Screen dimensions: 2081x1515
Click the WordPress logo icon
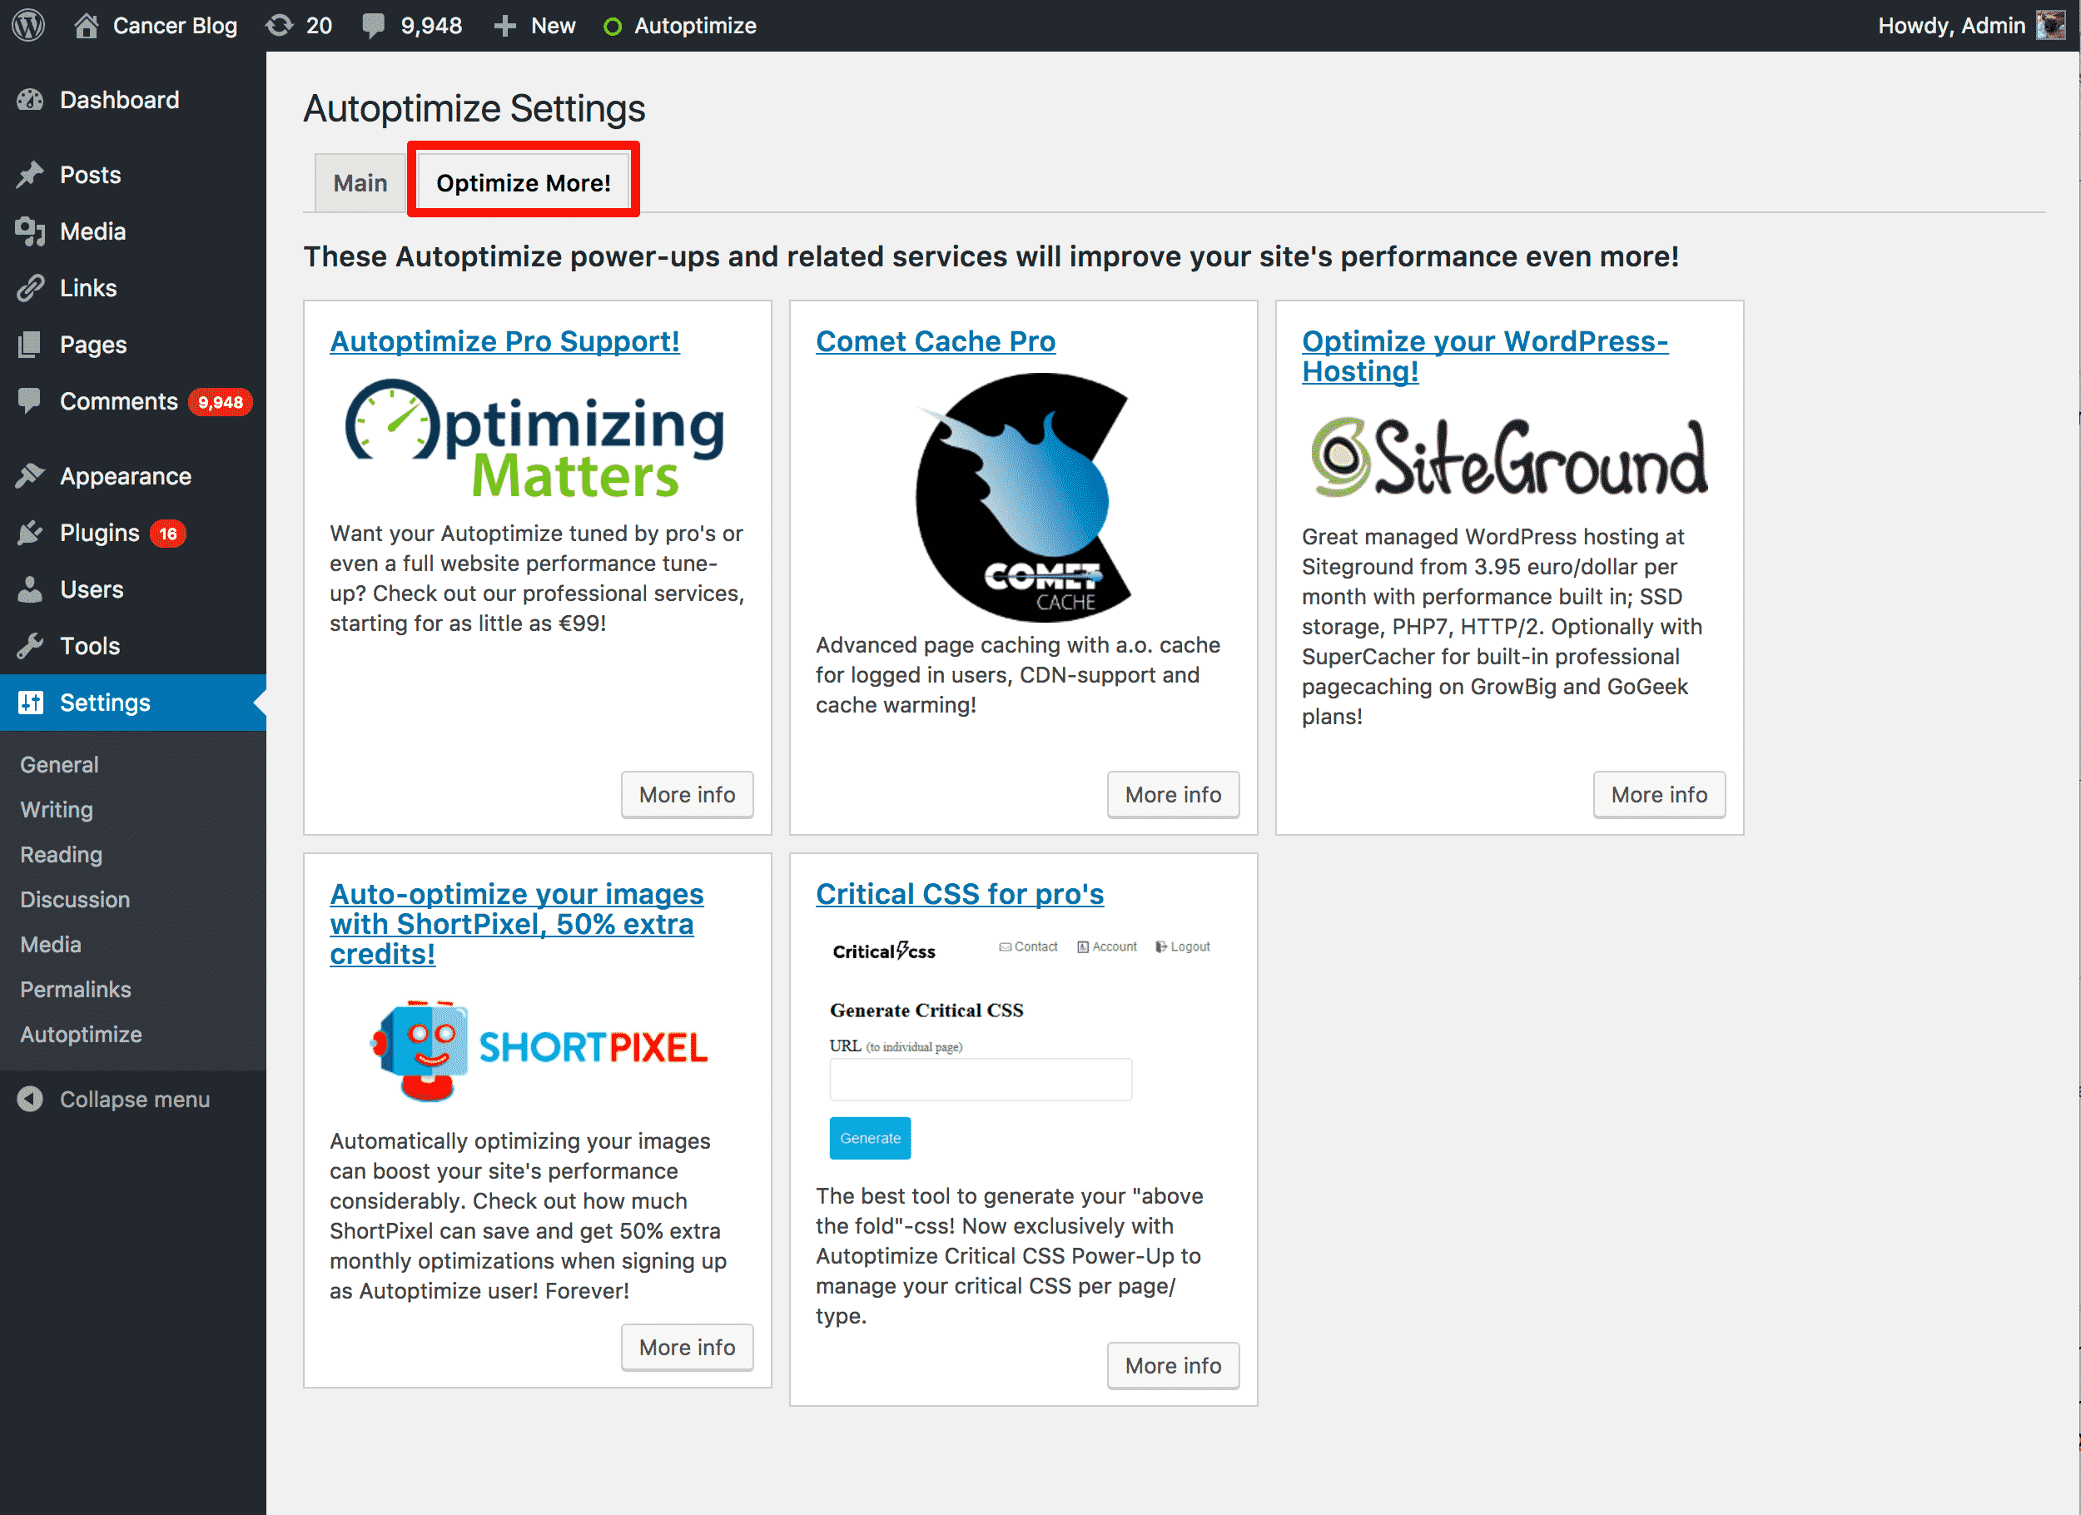(x=28, y=25)
